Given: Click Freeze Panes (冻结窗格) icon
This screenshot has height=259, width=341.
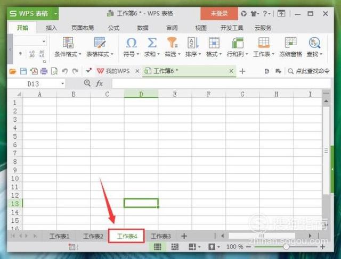Looking at the screenshot, I should [290, 43].
